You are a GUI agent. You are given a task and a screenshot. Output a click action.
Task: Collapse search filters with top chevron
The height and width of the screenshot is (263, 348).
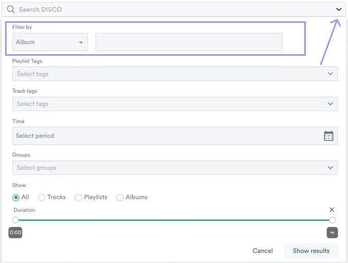338,9
